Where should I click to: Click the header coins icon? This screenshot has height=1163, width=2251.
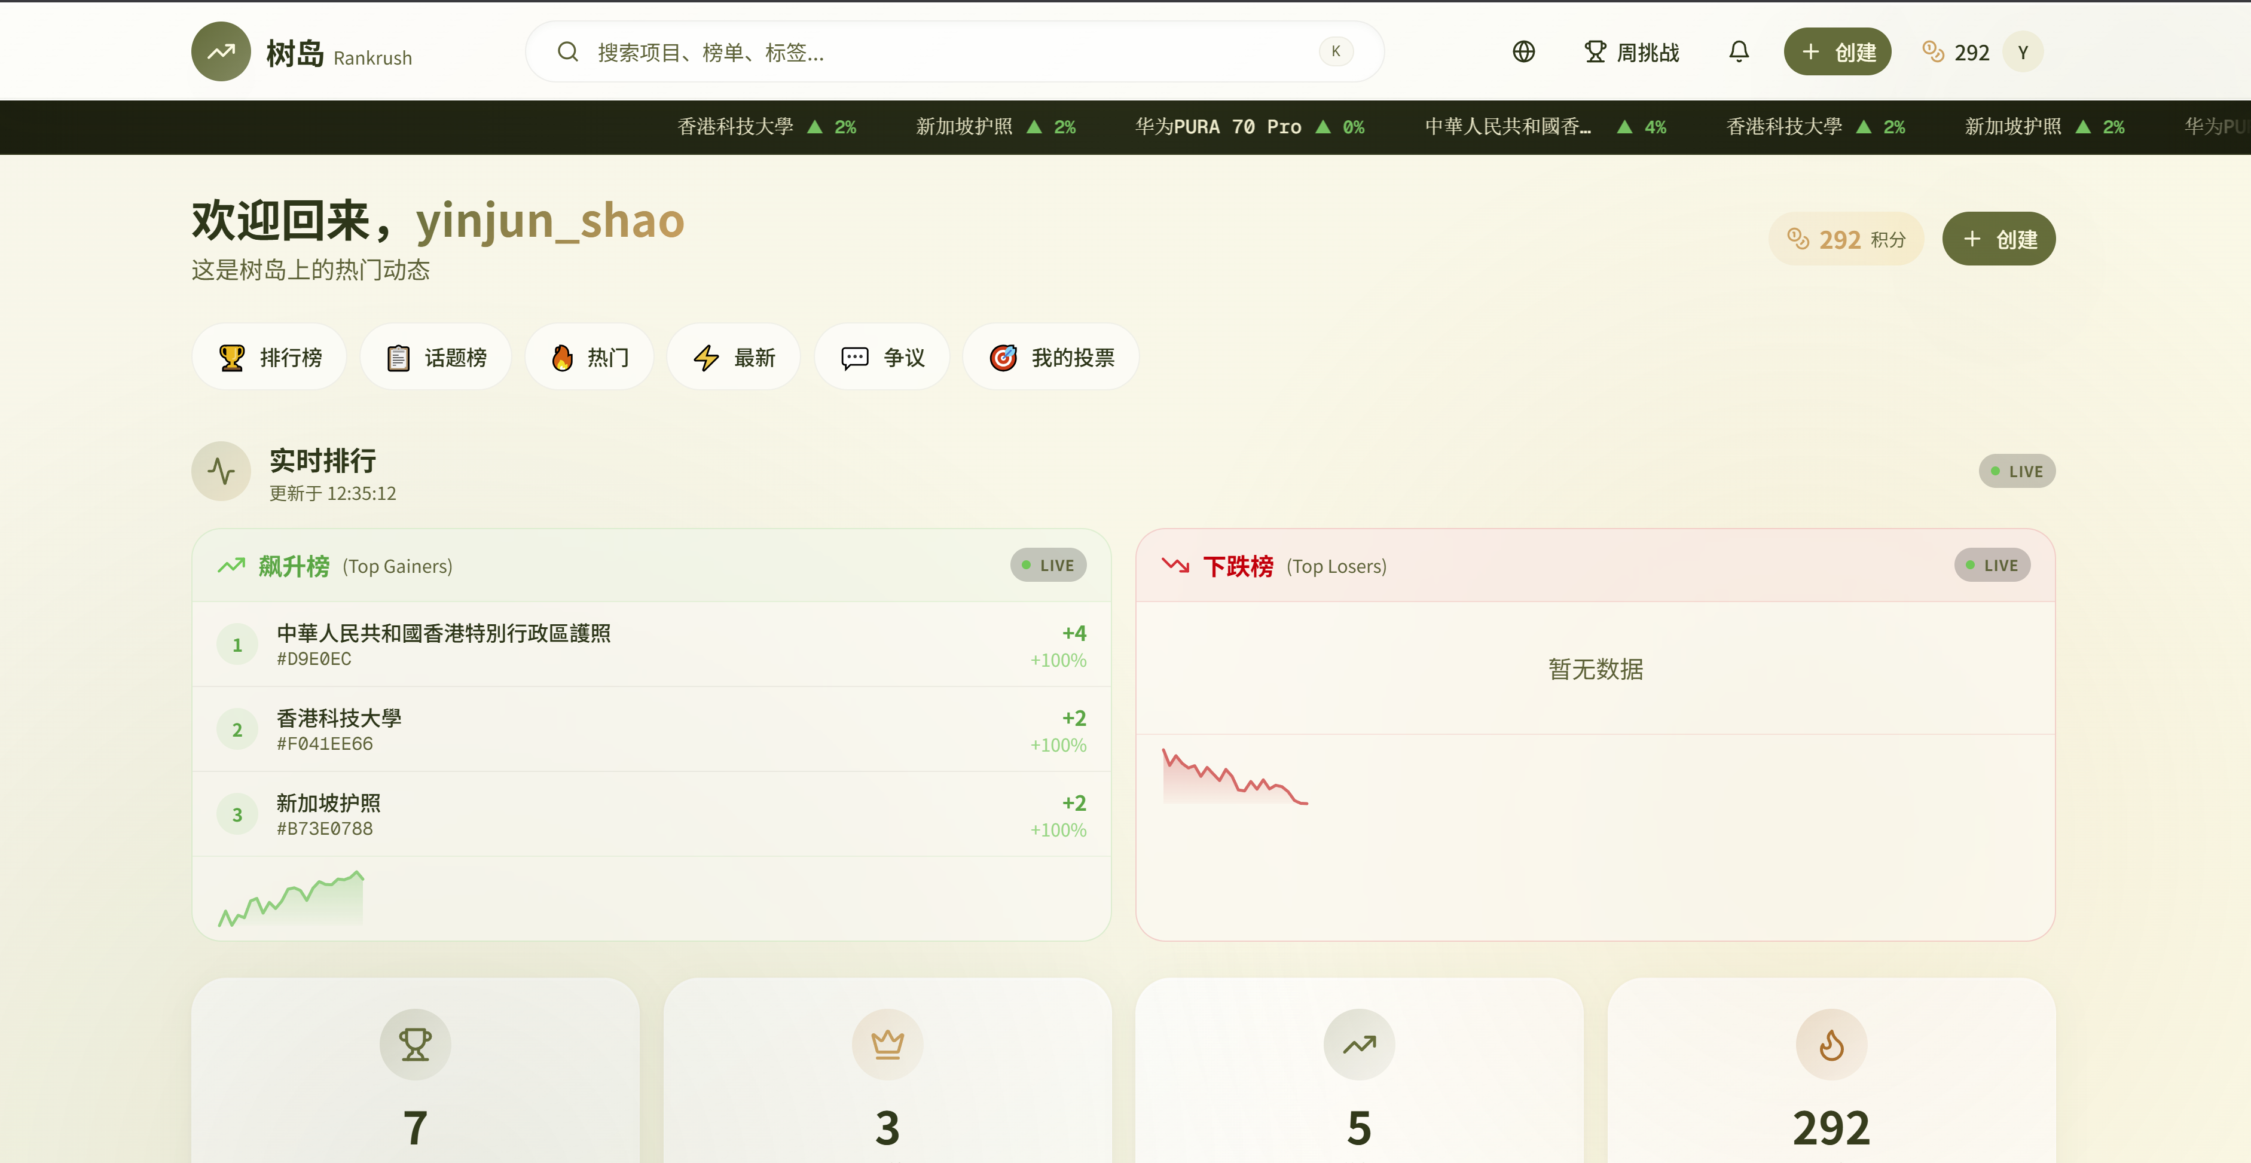[x=1933, y=51]
